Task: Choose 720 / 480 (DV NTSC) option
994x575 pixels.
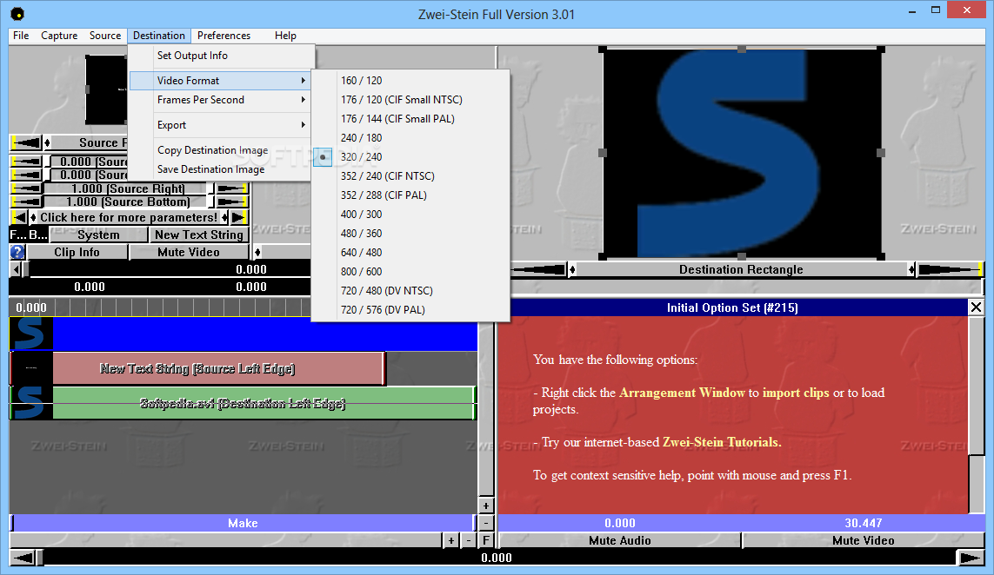Action: [410, 291]
